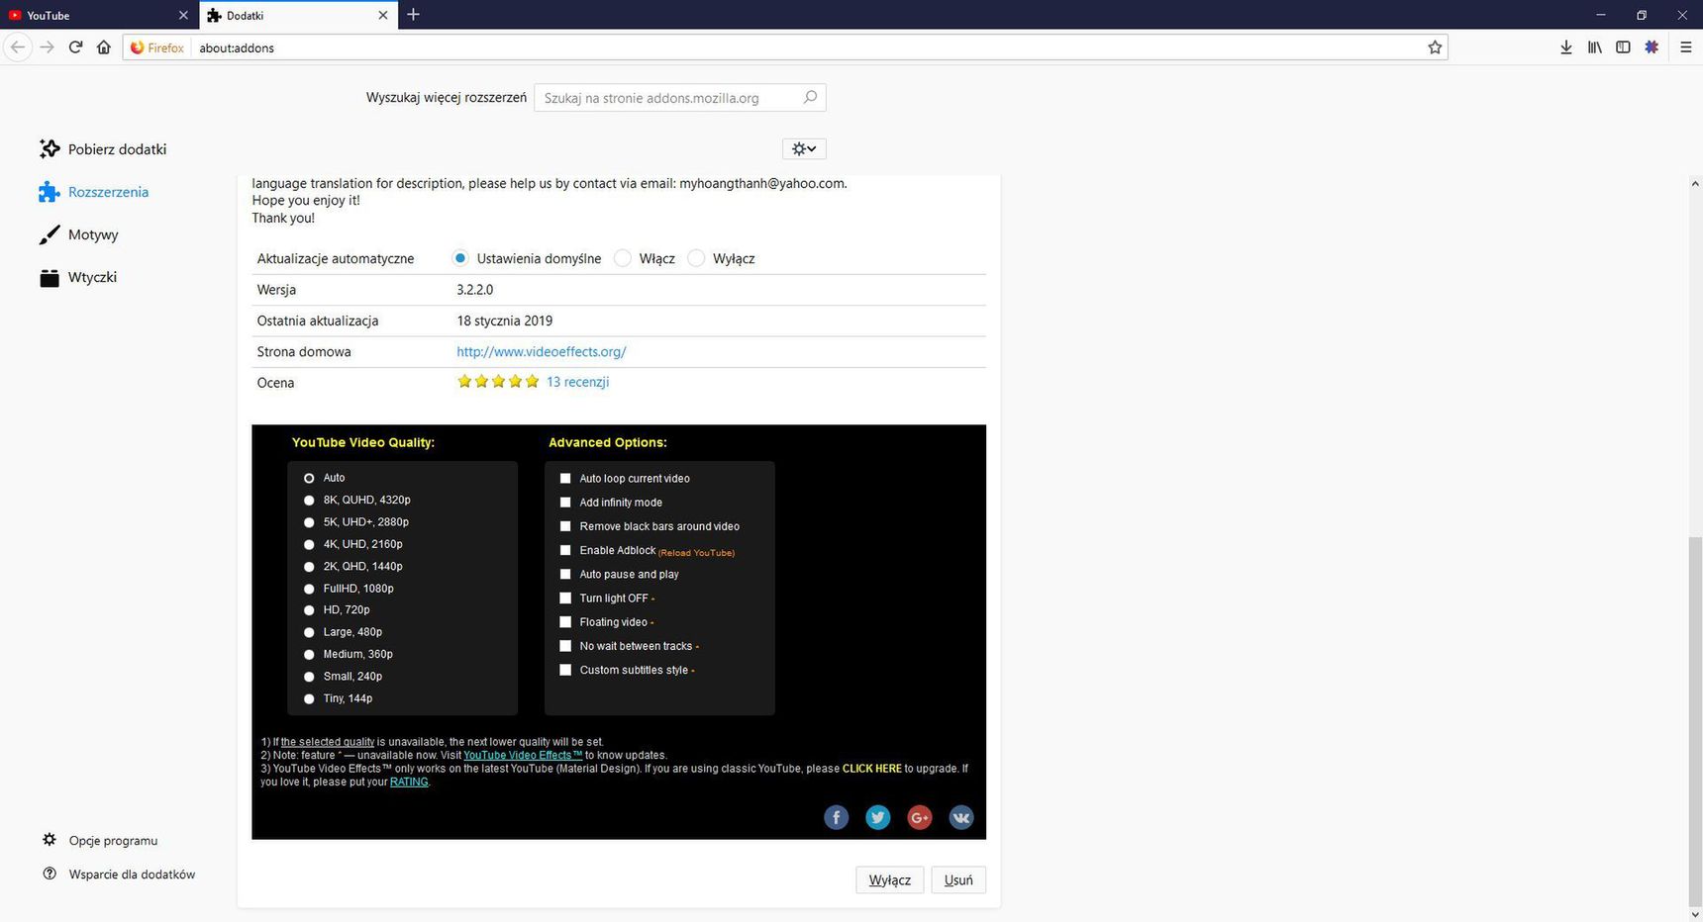Choose Tiny, 144p quality
Image resolution: width=1703 pixels, height=922 pixels.
tap(309, 698)
